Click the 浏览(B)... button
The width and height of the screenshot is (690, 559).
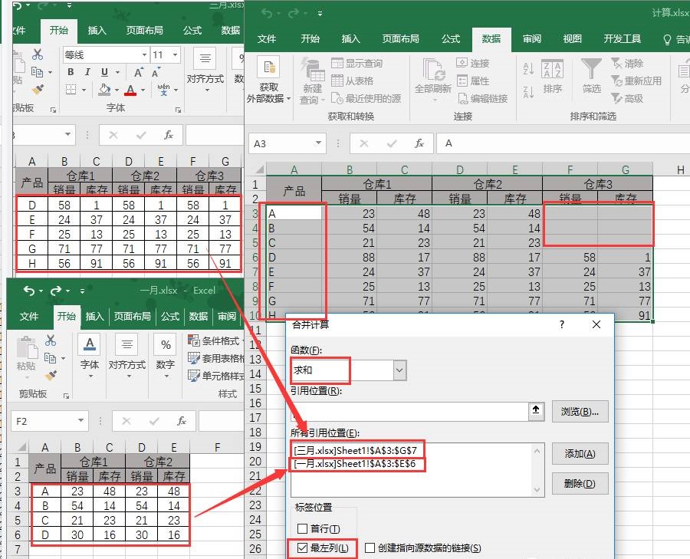pos(580,412)
